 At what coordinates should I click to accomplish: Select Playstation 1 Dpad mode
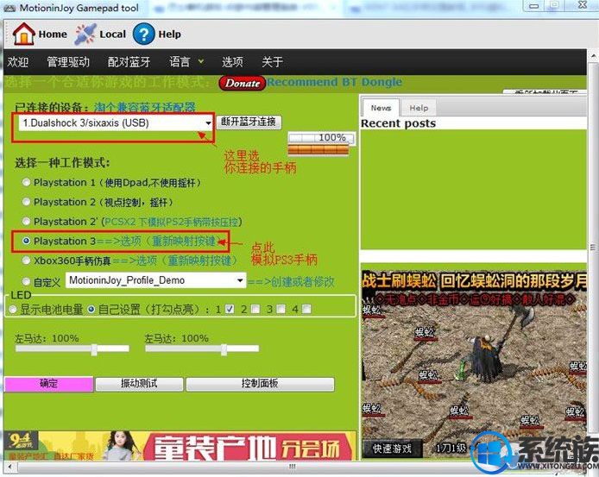(26, 182)
